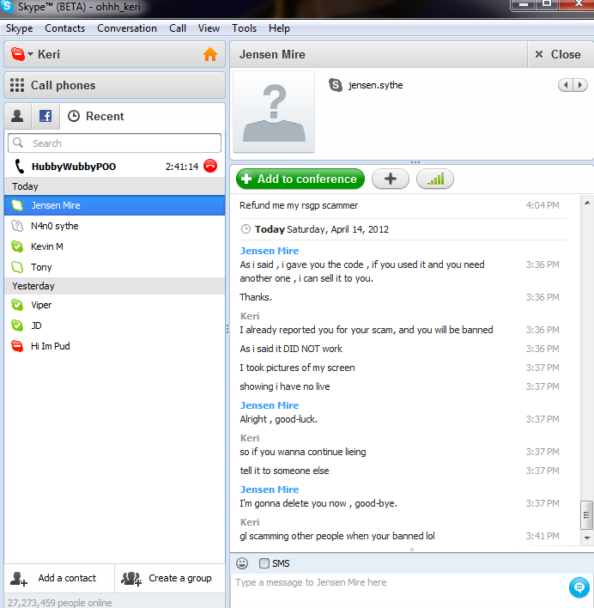
Task: Hang up the HubbyWubbyPOO call
Action: (210, 166)
